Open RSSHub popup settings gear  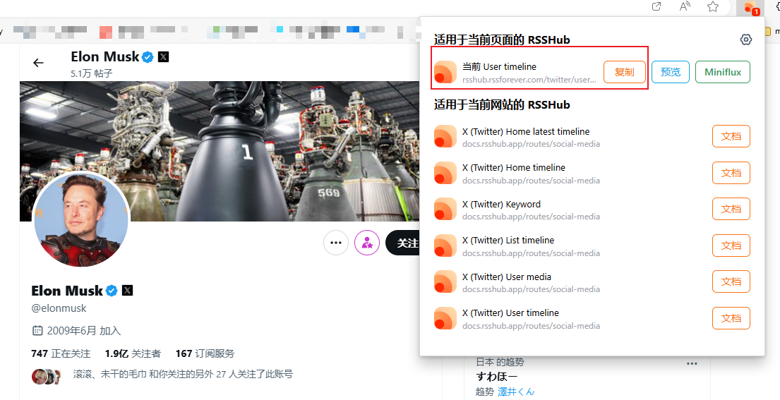[745, 40]
